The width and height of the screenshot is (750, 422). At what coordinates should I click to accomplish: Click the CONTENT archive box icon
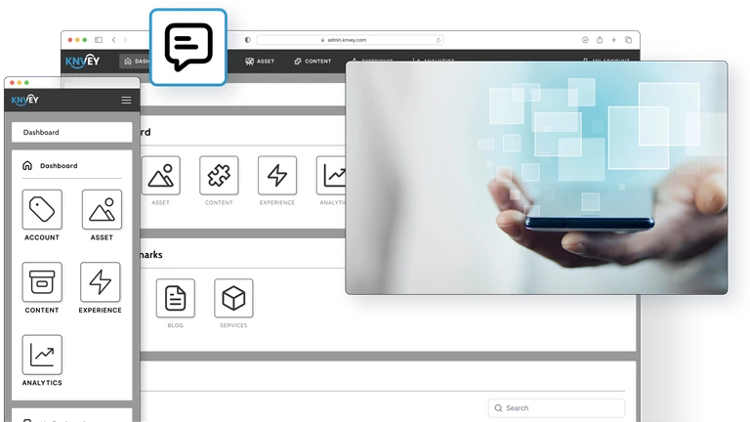pyautogui.click(x=42, y=282)
